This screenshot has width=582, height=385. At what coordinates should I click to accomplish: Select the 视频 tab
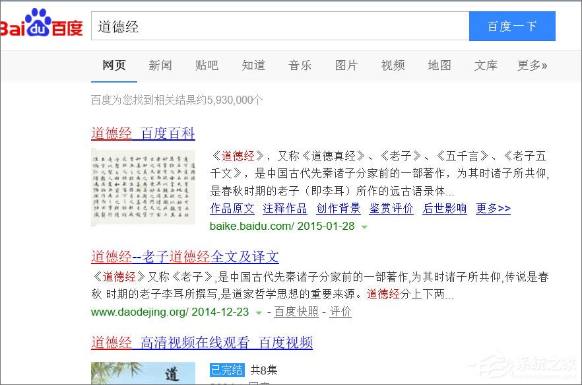pyautogui.click(x=393, y=65)
